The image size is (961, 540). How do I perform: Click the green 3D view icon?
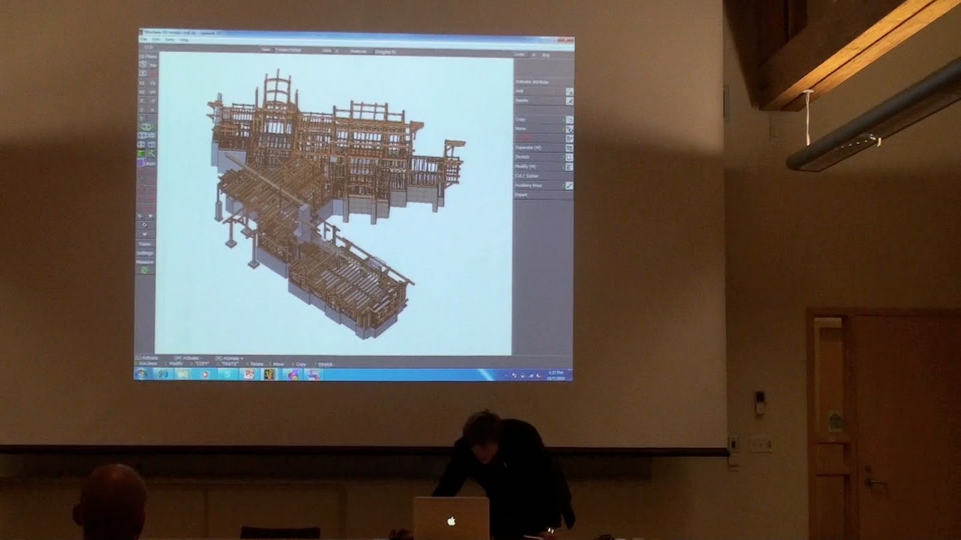(x=147, y=127)
